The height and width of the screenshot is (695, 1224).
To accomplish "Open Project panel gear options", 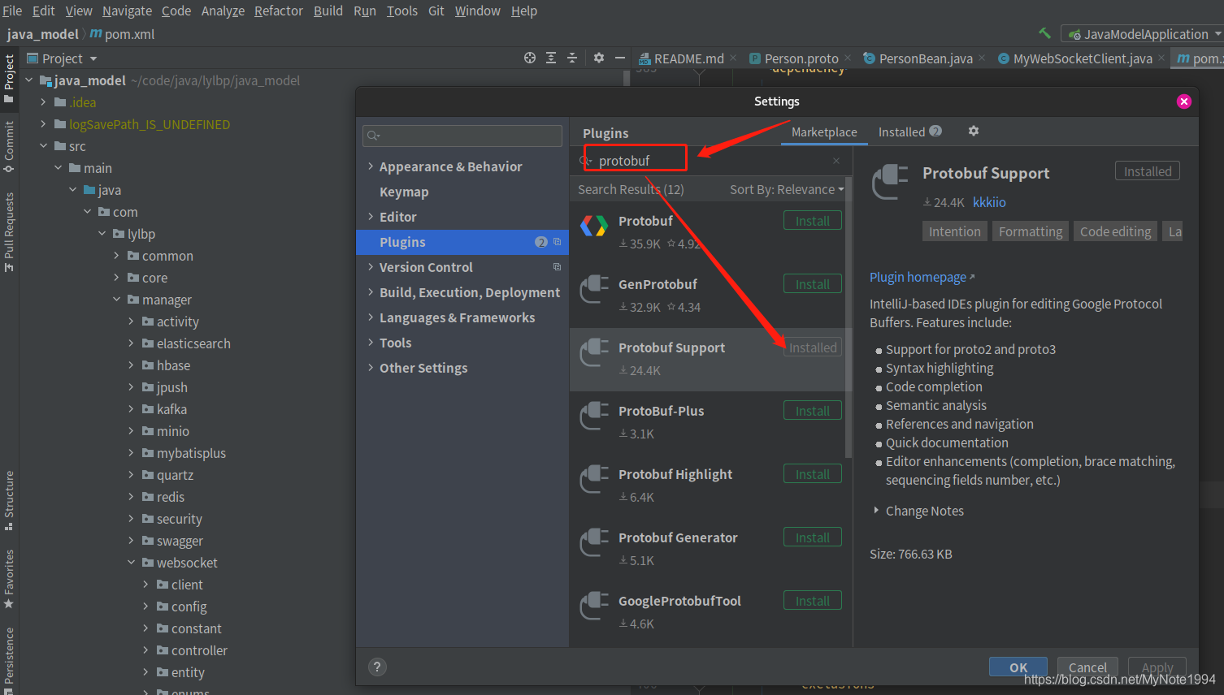I will click(x=599, y=58).
